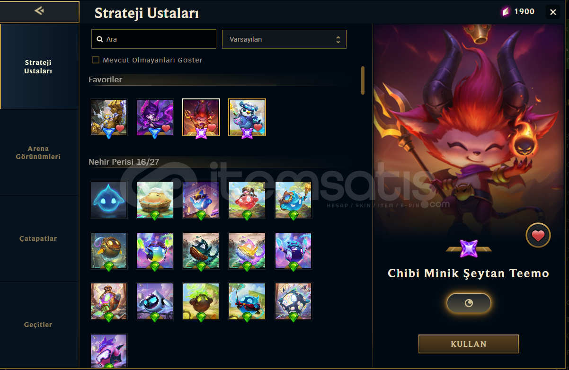Click the purple currency gem icon beside 1900
The image size is (569, 370).
click(x=506, y=12)
